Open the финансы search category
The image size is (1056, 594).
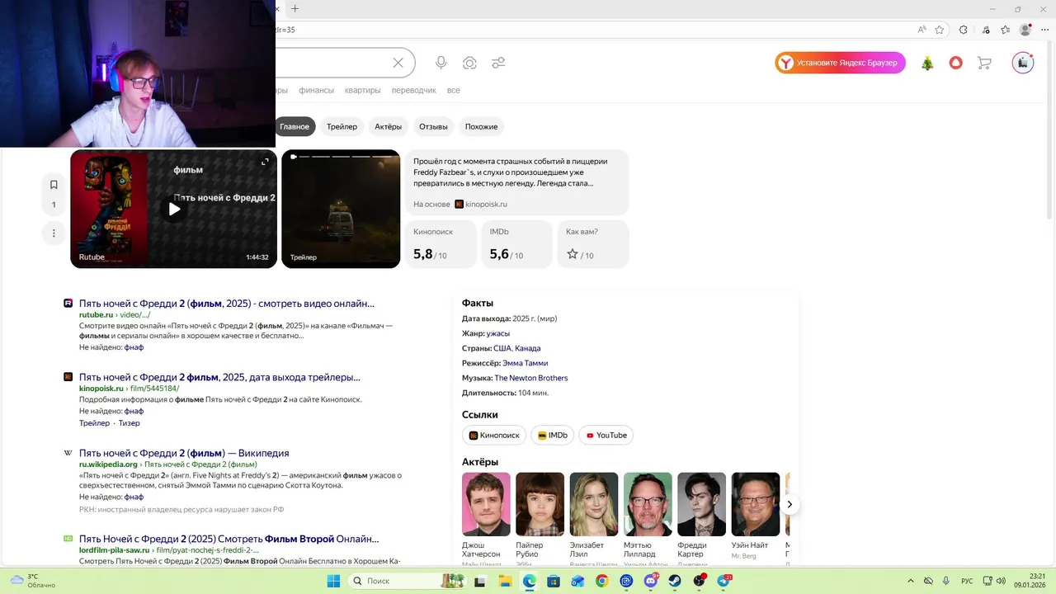(x=316, y=91)
